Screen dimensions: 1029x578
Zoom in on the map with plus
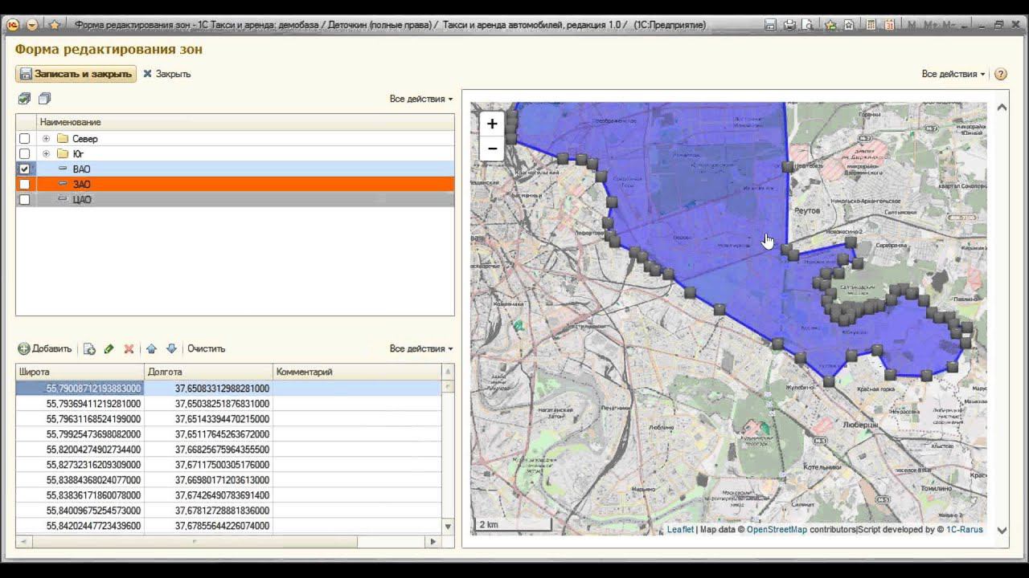pos(492,124)
